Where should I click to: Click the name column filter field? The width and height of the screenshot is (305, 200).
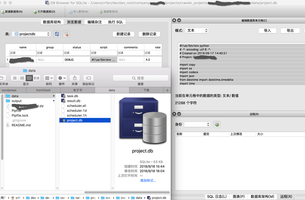[x=23, y=53]
